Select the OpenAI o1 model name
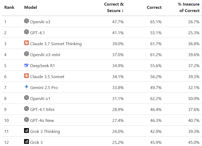 (x=40, y=99)
